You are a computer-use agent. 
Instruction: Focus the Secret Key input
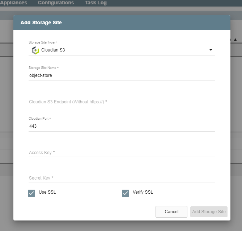click(122, 178)
